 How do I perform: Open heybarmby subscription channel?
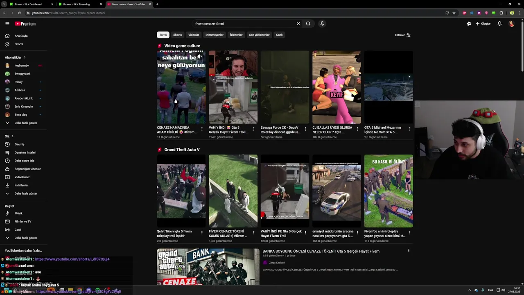click(22, 66)
